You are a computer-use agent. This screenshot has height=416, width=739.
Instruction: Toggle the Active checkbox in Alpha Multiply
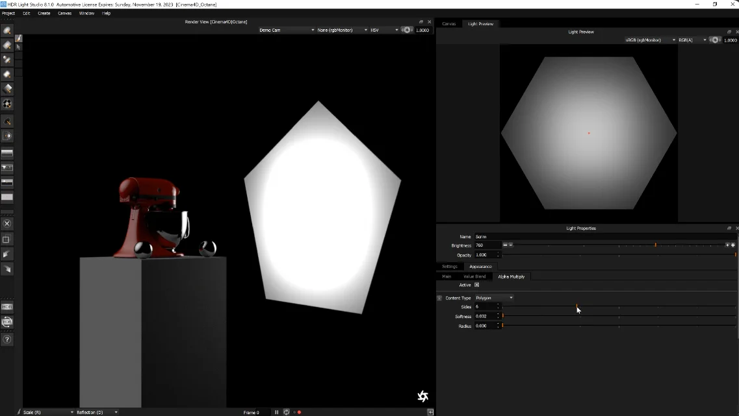[476, 285]
